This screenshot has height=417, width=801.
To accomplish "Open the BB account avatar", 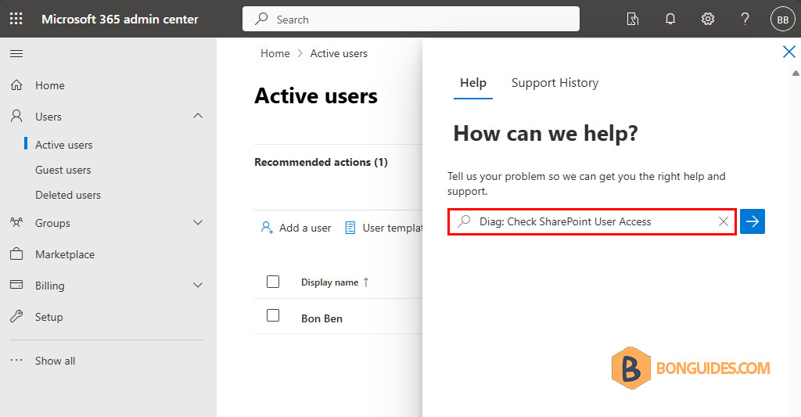I will pyautogui.click(x=782, y=20).
